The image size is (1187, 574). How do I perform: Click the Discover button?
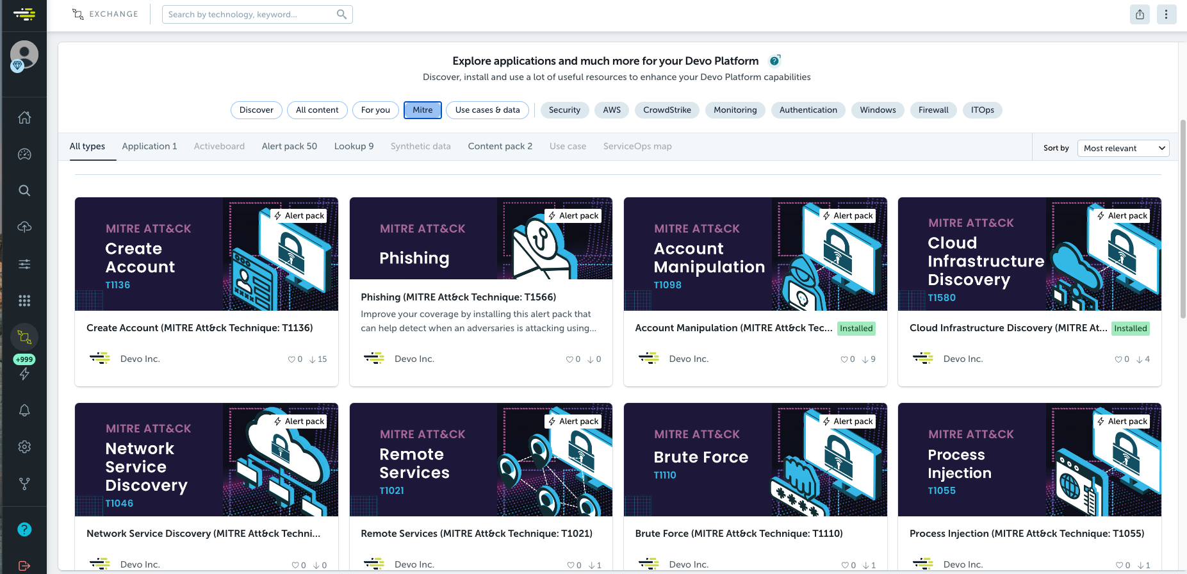[256, 110]
